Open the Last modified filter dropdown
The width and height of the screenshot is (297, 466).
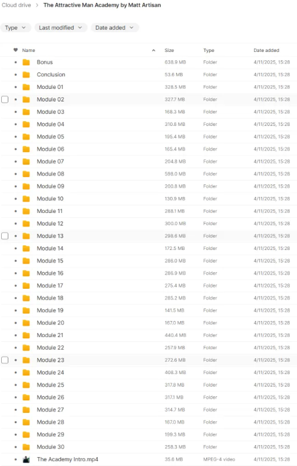[61, 27]
